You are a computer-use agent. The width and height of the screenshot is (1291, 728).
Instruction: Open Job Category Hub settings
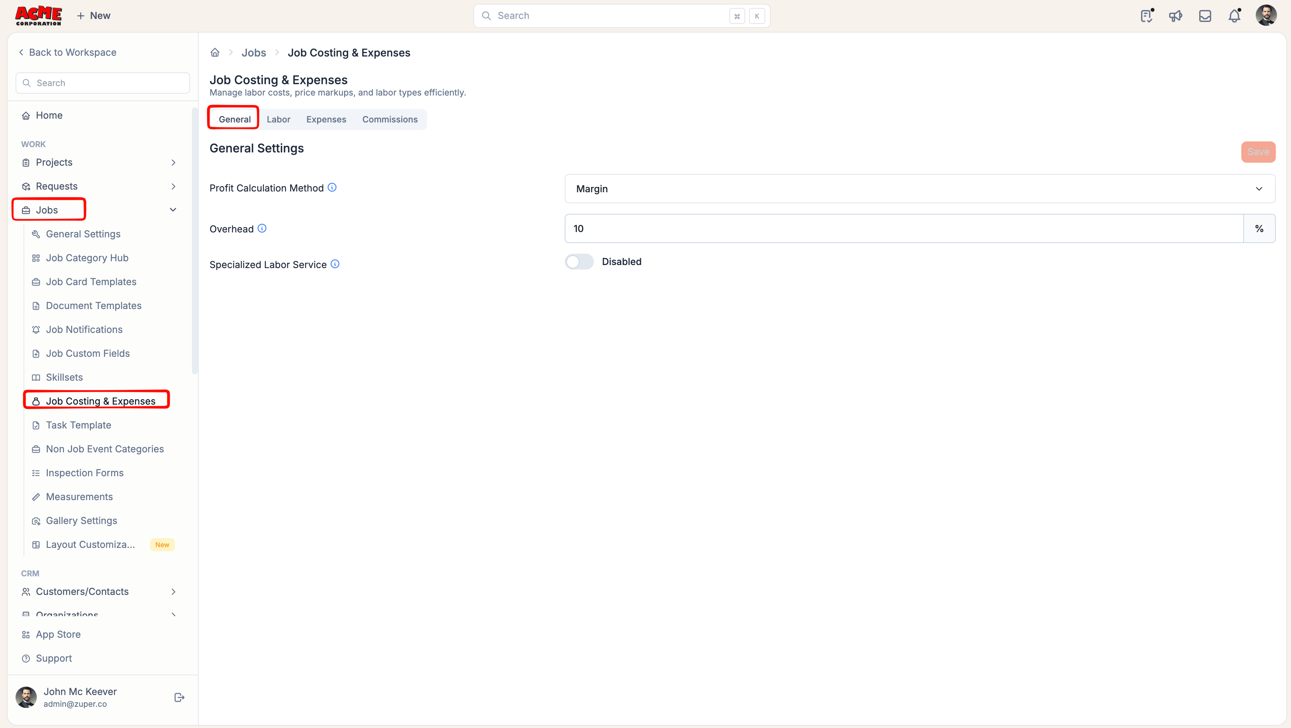pos(87,258)
